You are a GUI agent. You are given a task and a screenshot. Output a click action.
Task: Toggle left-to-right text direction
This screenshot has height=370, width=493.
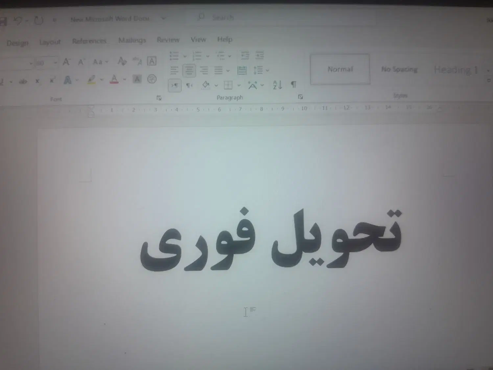[x=175, y=86]
